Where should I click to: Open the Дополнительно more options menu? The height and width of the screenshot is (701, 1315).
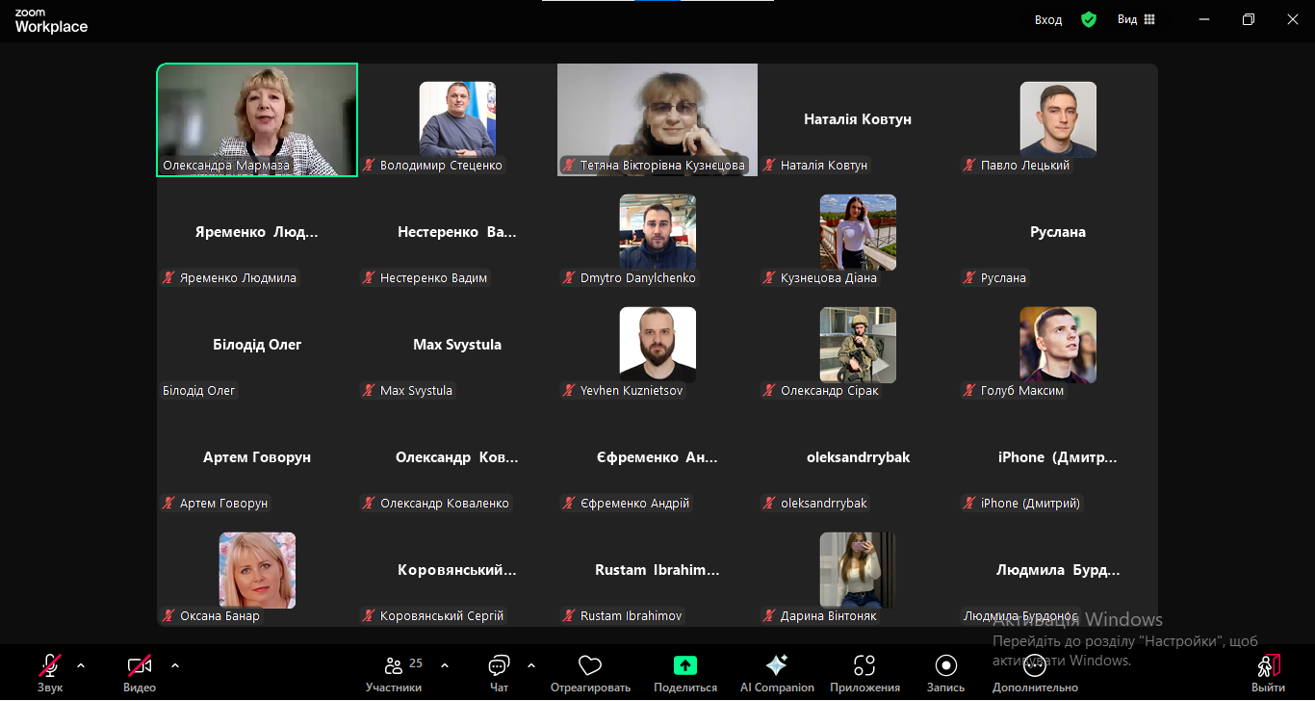[1035, 666]
